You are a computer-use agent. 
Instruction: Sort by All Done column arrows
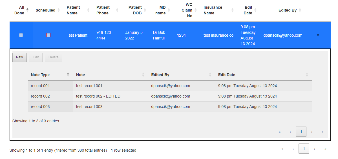[x=27, y=10]
